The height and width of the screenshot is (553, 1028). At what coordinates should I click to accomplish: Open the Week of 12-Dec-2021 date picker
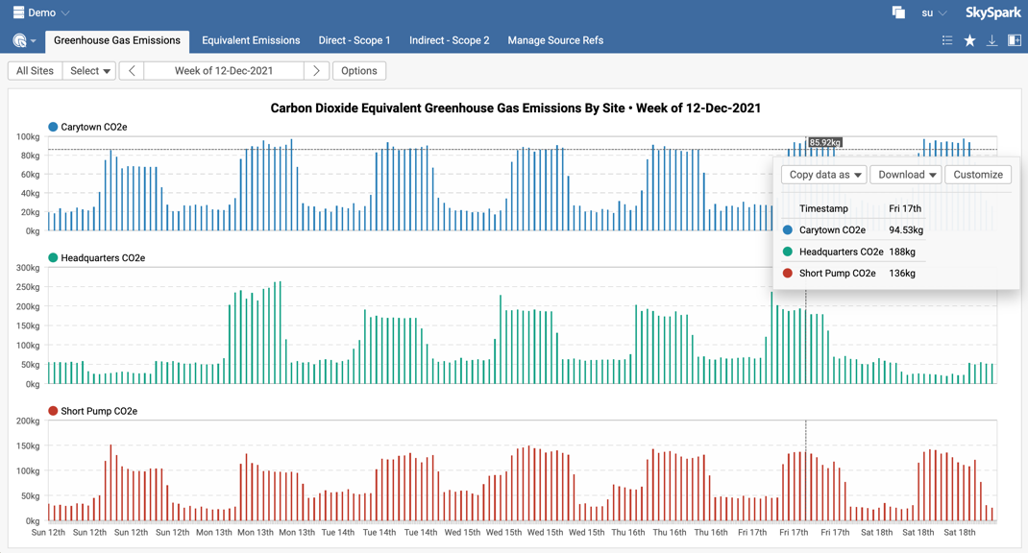pos(224,71)
